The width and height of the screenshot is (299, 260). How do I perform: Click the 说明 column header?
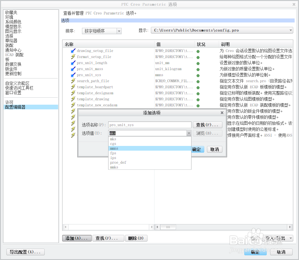pyautogui.click(x=256, y=44)
